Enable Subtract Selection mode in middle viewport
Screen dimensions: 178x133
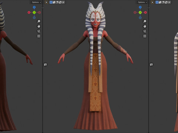click(57, 2)
